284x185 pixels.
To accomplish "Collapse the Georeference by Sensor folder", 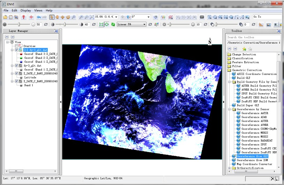I will point(230,109).
